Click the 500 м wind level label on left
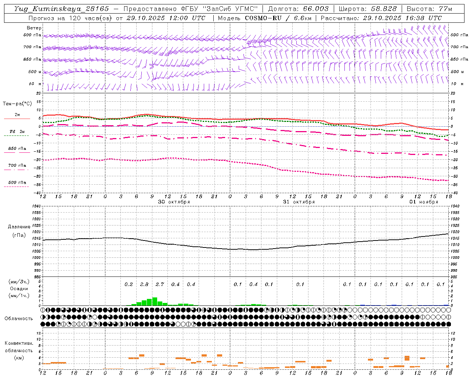 [x=35, y=72]
